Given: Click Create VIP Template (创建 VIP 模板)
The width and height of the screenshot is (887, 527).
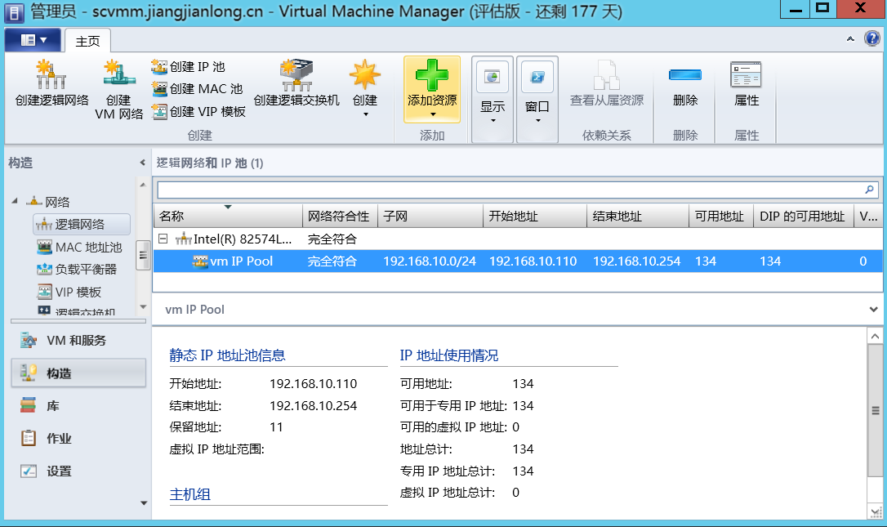Looking at the screenshot, I should pos(198,111).
